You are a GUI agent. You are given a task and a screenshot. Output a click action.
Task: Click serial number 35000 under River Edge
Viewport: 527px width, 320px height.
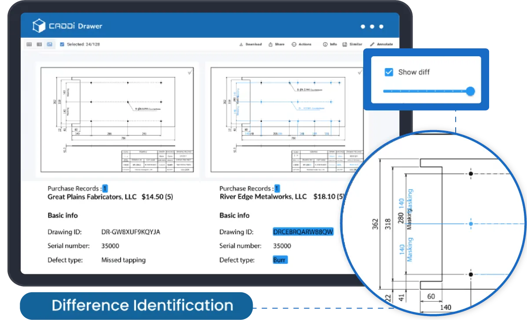coord(282,246)
